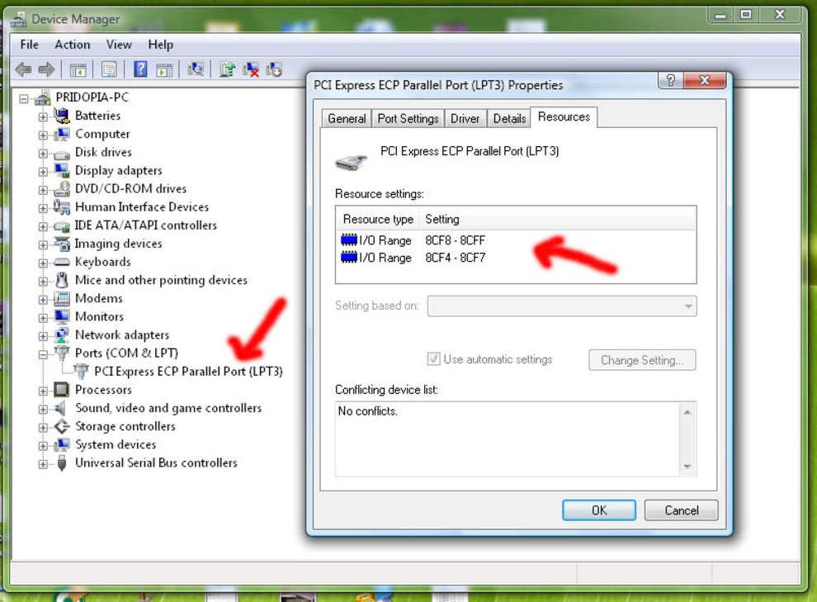Click the Cancel button
This screenshot has height=602, width=817.
(681, 510)
